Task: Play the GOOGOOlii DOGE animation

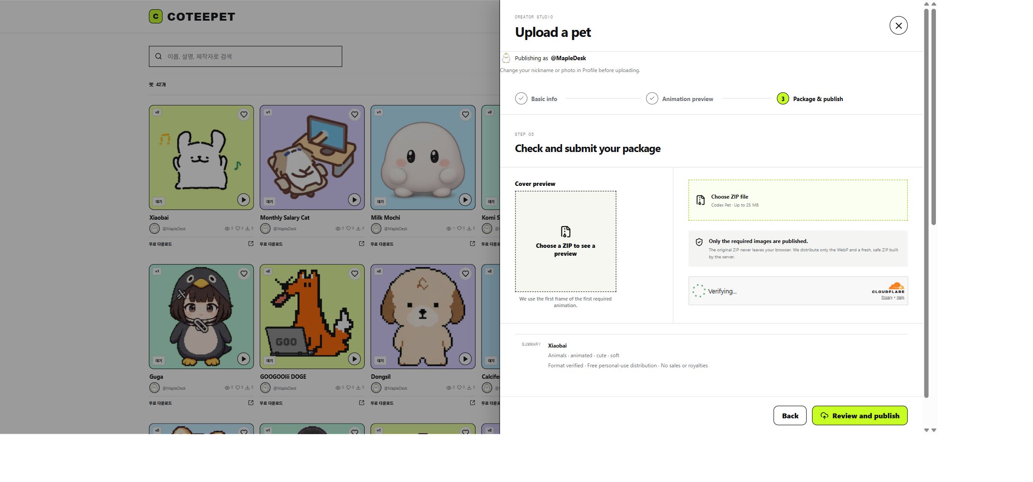Action: 354,359
